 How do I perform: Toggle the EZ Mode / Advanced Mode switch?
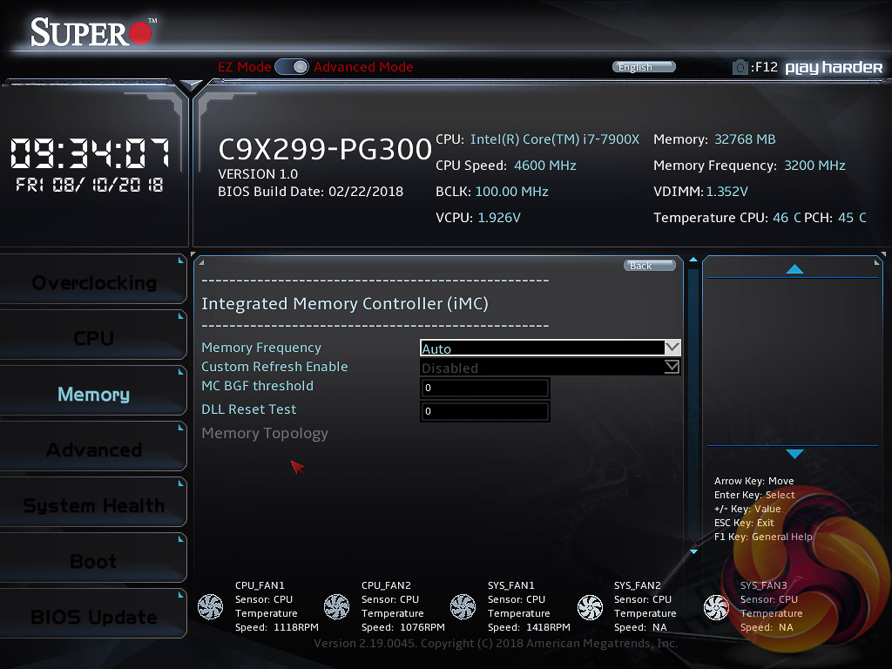click(x=292, y=67)
